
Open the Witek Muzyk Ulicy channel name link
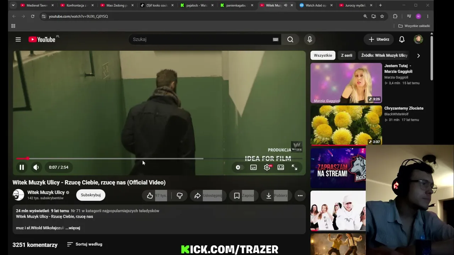(x=46, y=192)
